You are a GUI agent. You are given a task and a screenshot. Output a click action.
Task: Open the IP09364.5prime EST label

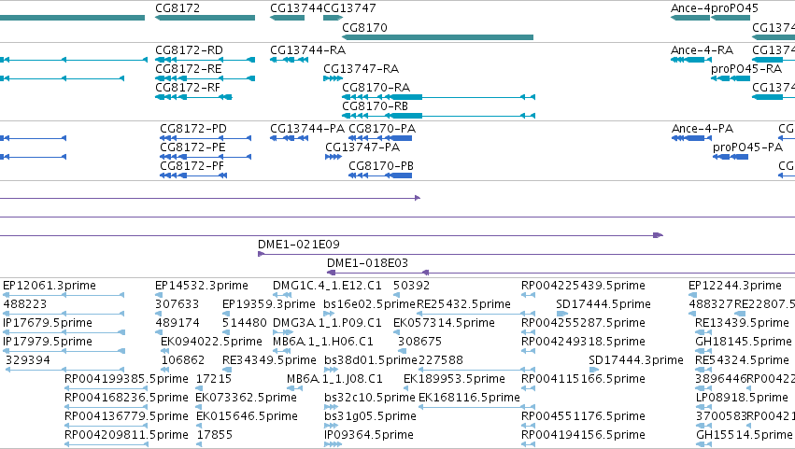point(369,435)
